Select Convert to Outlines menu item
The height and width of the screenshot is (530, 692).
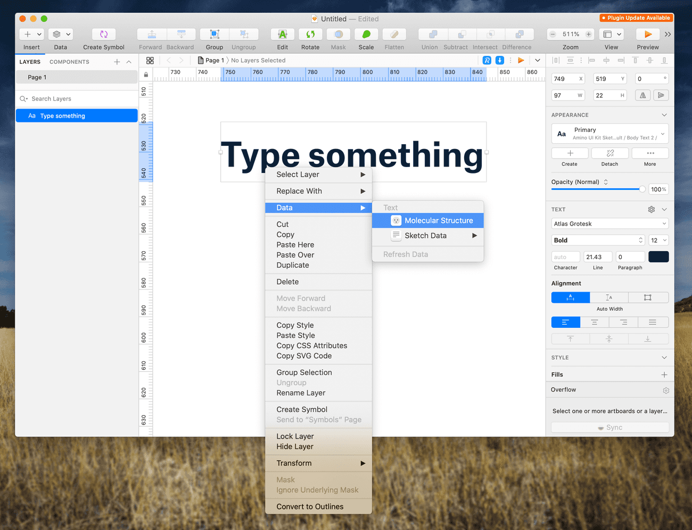point(310,507)
